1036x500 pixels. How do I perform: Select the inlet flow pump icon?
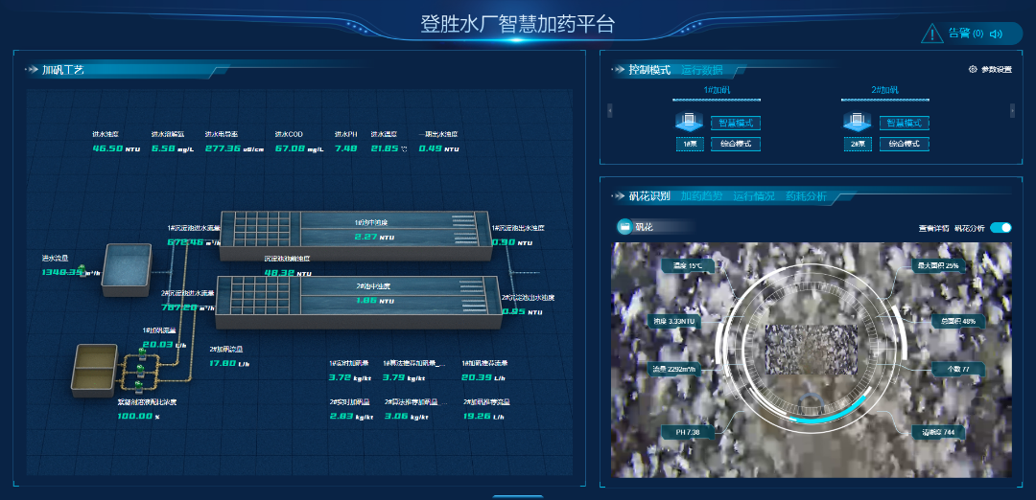(x=82, y=269)
